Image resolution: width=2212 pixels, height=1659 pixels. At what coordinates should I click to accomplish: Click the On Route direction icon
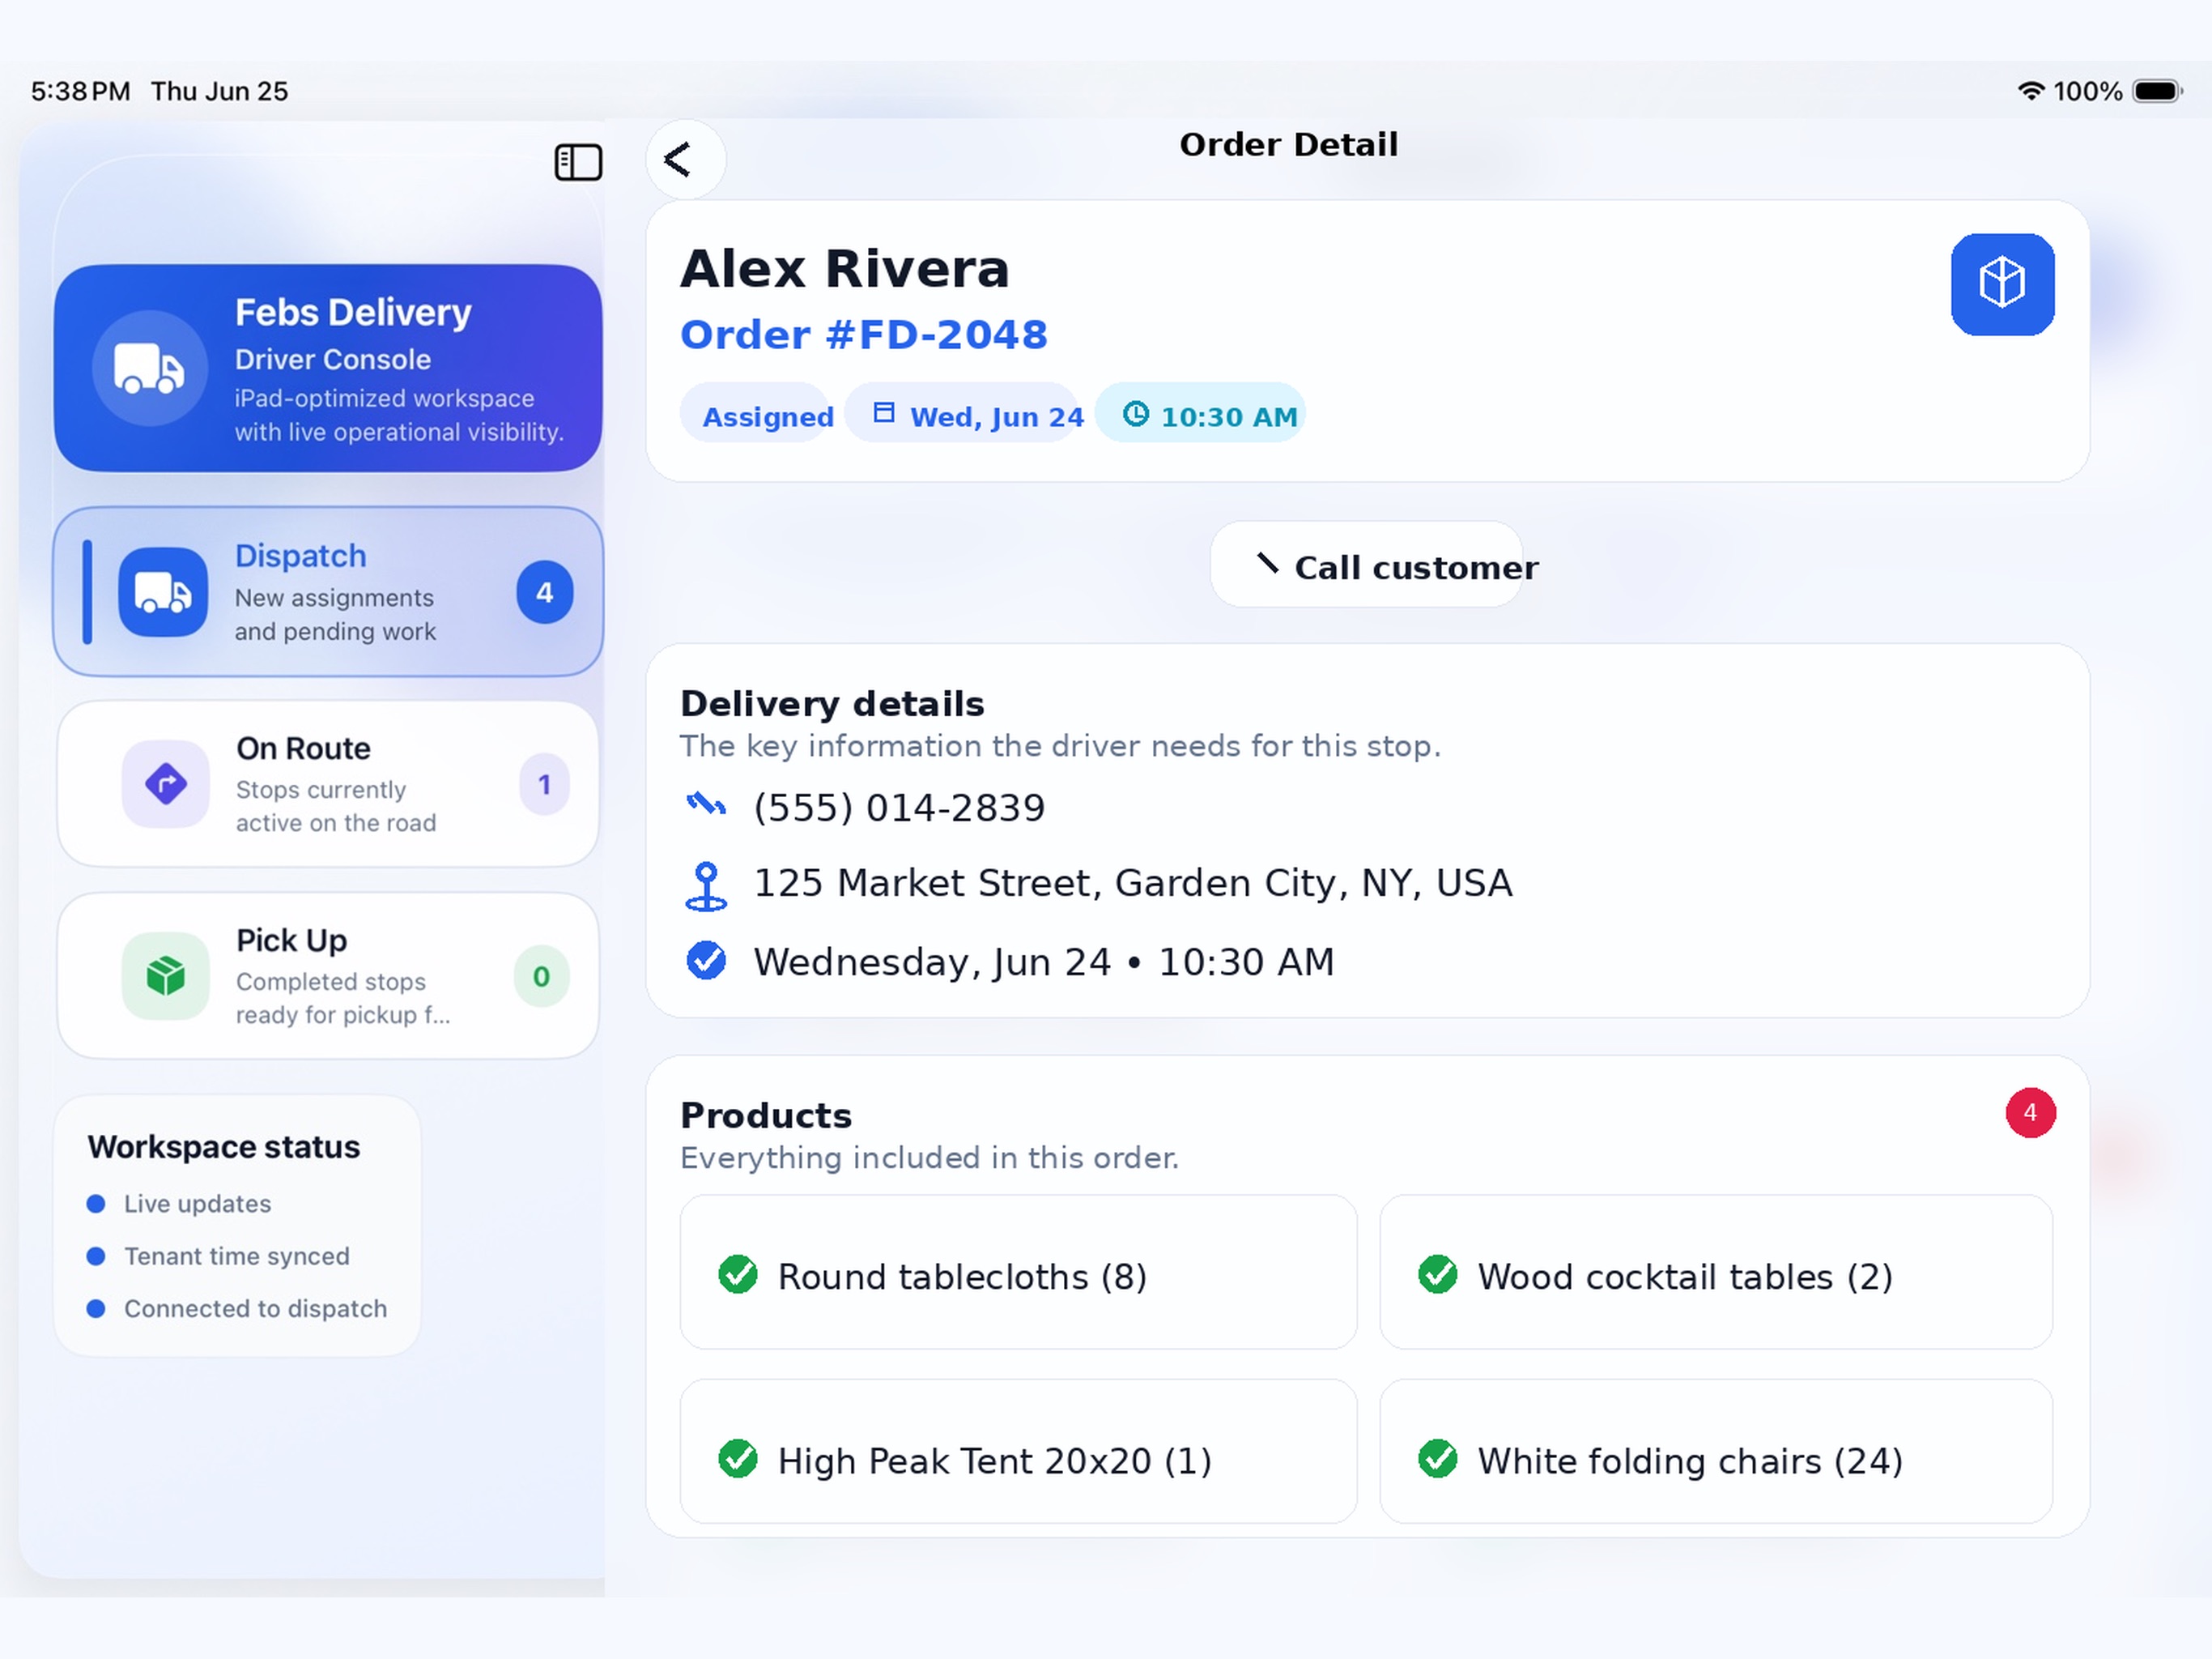[x=166, y=783]
